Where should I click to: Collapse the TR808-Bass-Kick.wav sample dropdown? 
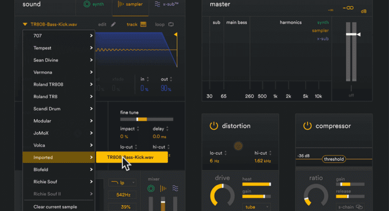[25, 24]
